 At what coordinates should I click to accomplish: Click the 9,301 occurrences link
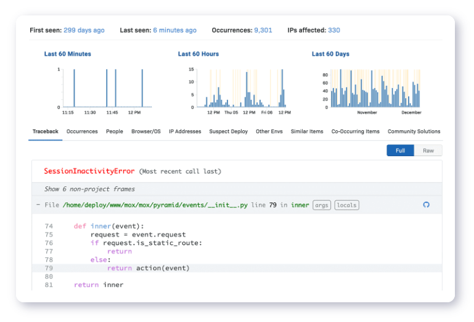coord(263,30)
